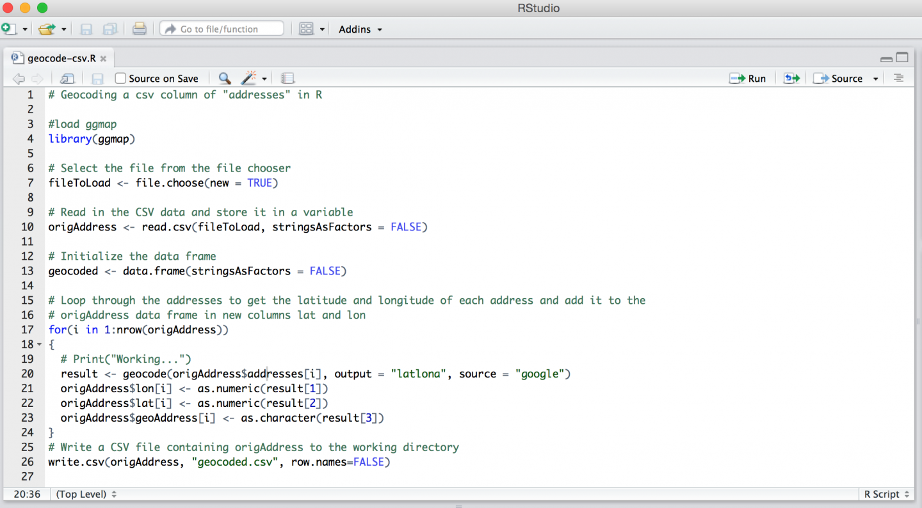Image resolution: width=922 pixels, height=508 pixels.
Task: Show the file in a new window icon
Action: coord(67,77)
